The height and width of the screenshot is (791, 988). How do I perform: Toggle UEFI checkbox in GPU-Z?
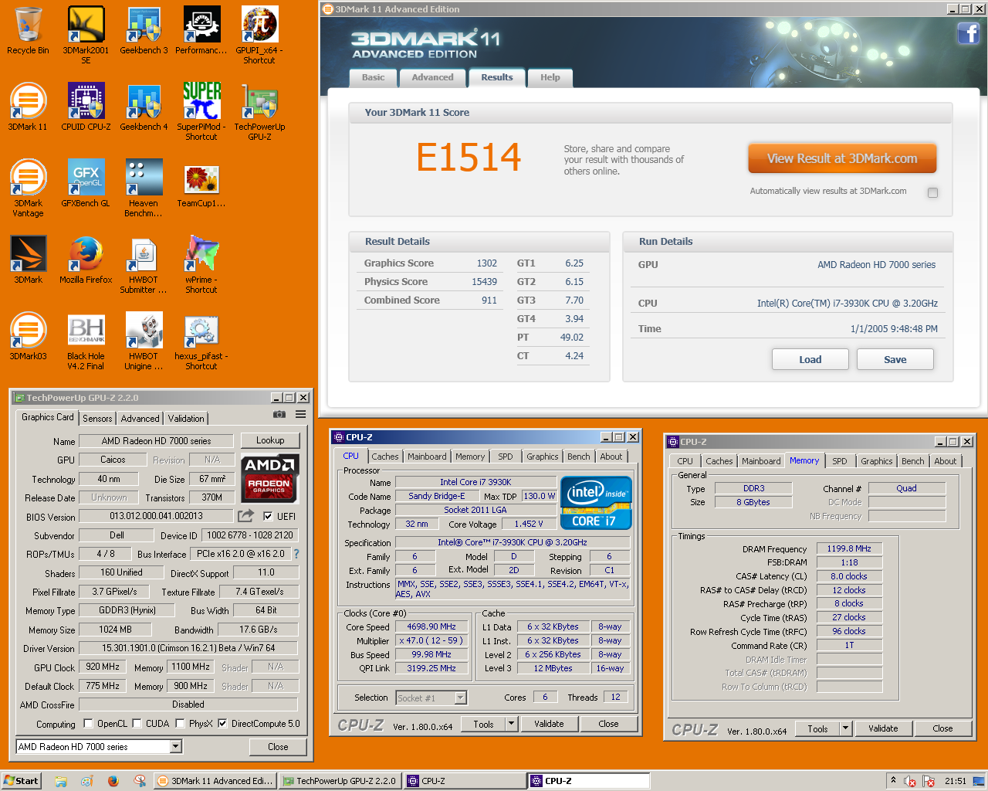268,516
